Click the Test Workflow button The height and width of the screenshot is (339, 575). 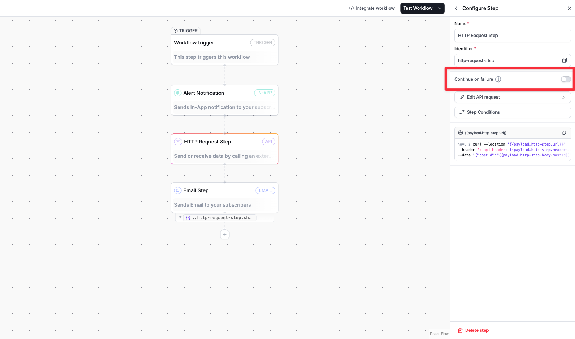coord(418,8)
